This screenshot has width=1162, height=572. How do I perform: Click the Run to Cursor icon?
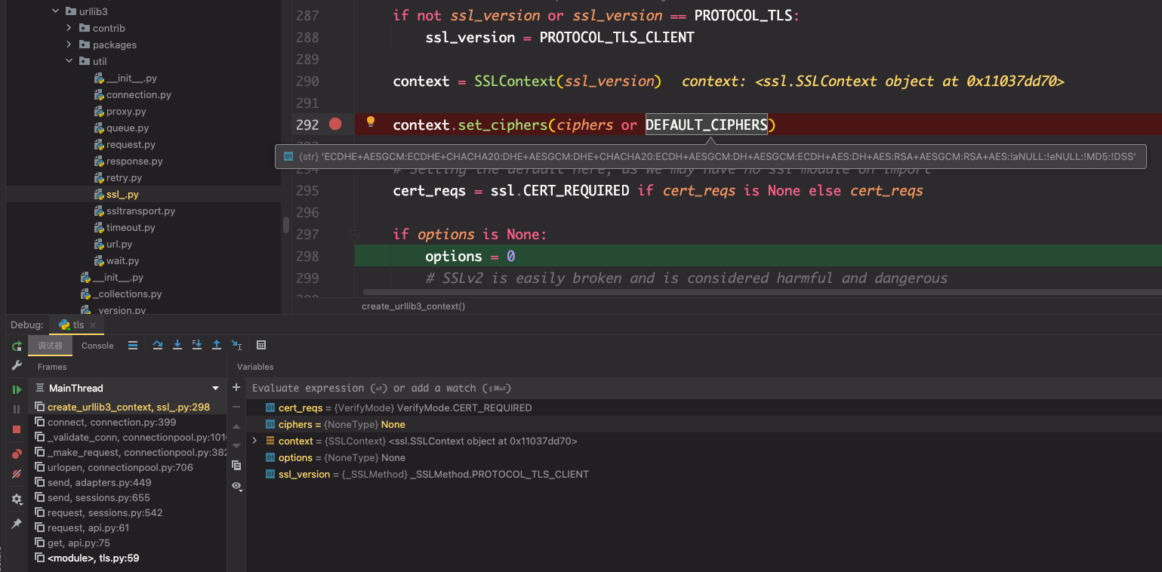(x=237, y=345)
